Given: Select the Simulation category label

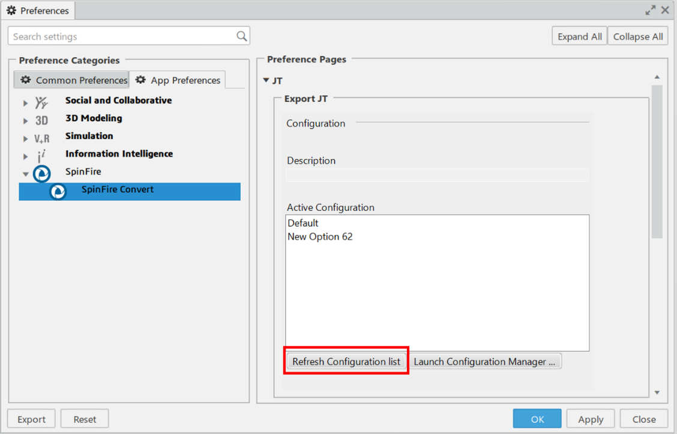Looking at the screenshot, I should 89,135.
